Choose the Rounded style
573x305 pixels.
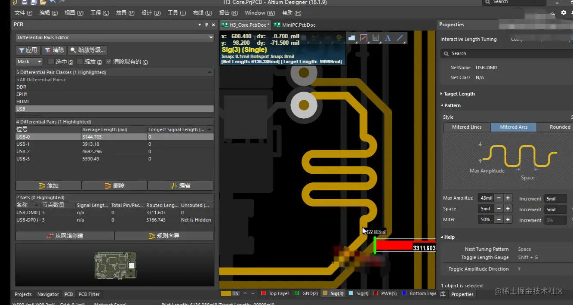(555, 127)
